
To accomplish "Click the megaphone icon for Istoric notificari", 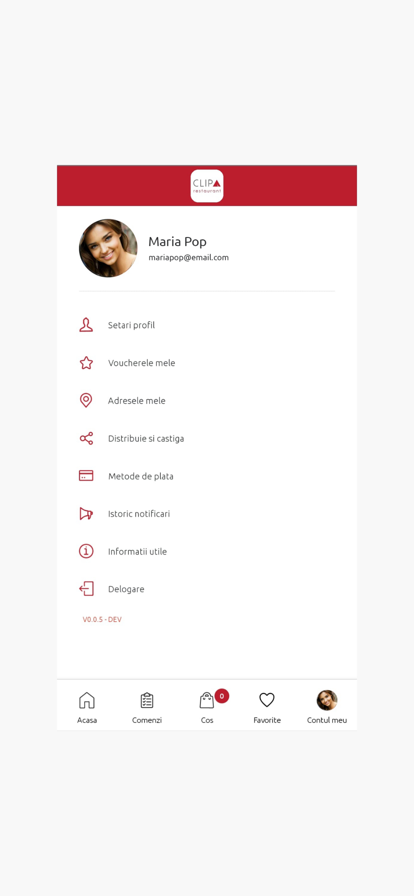I will pyautogui.click(x=86, y=513).
